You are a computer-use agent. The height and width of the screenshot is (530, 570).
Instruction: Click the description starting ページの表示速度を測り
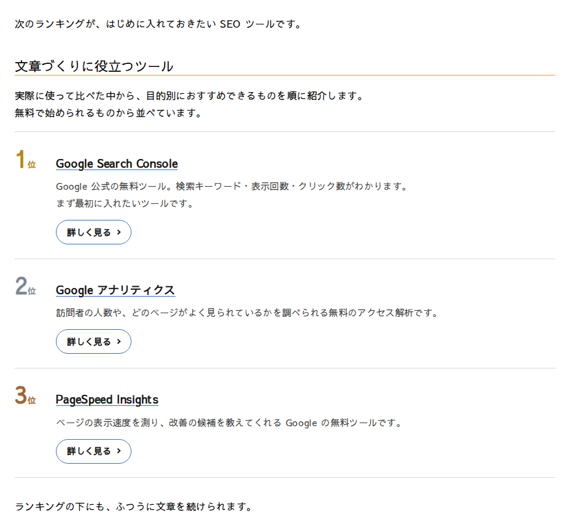(228, 423)
